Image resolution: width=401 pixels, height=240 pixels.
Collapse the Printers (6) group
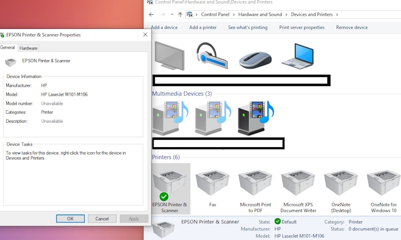pyautogui.click(x=166, y=157)
